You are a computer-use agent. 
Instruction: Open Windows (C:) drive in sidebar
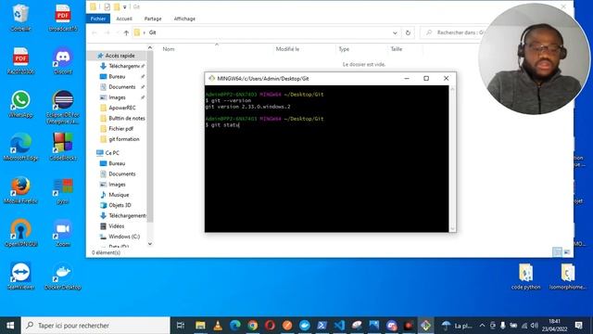click(124, 237)
